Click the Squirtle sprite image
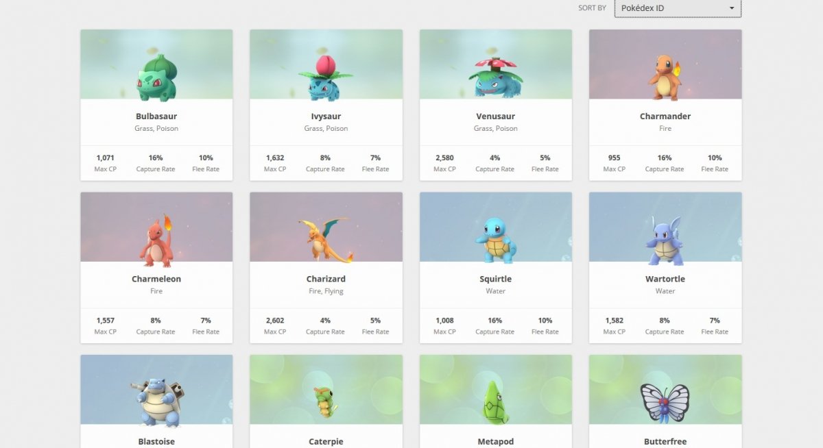The height and width of the screenshot is (448, 823). click(x=495, y=240)
